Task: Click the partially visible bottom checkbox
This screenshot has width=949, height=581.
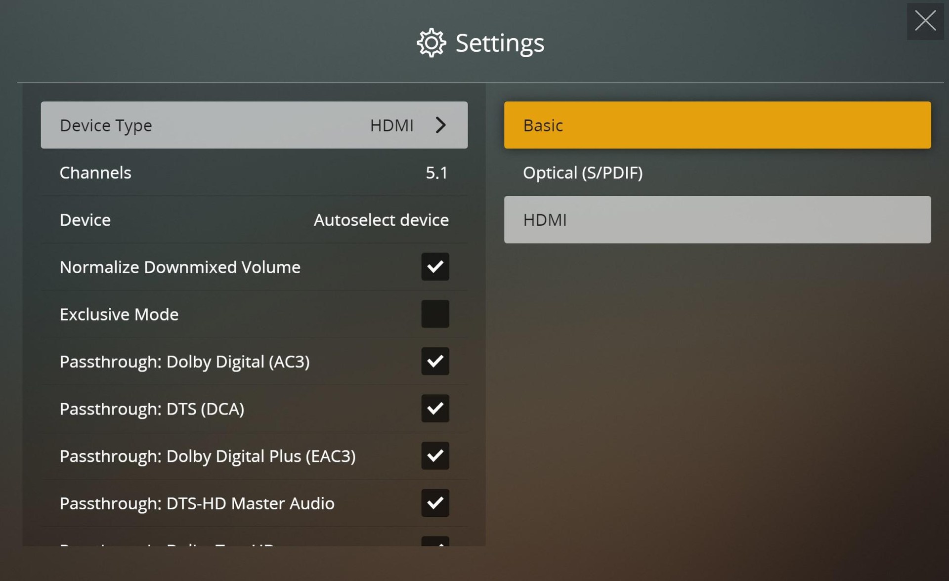Action: (x=435, y=541)
